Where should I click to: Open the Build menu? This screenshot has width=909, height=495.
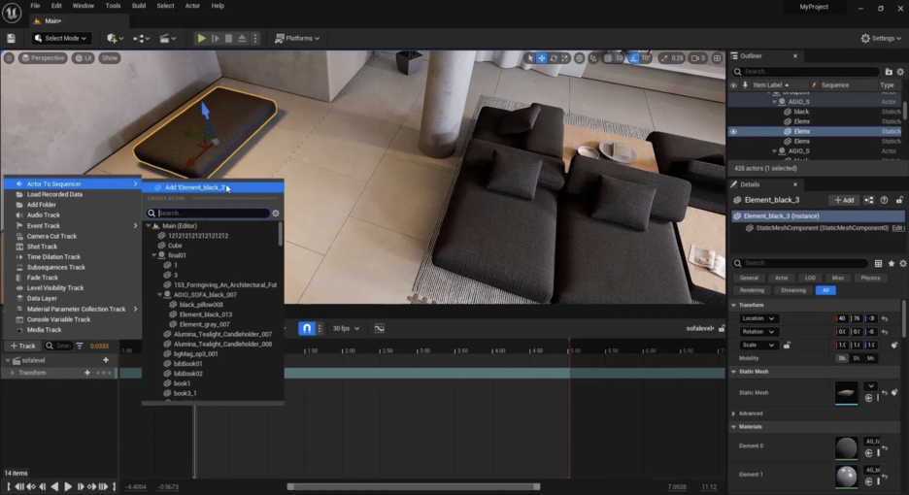(x=139, y=6)
